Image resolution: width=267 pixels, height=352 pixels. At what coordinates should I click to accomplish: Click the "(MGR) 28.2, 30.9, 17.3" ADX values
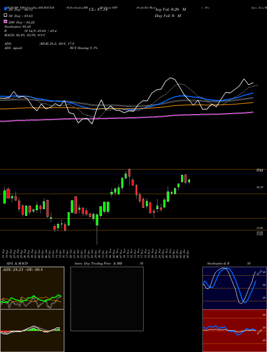click(x=57, y=44)
